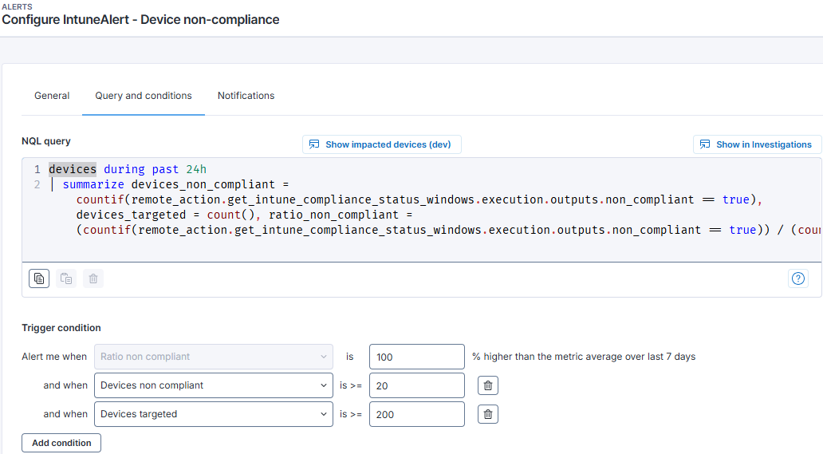This screenshot has width=823, height=454.
Task: Click the paste icon below query editor
Action: point(66,278)
